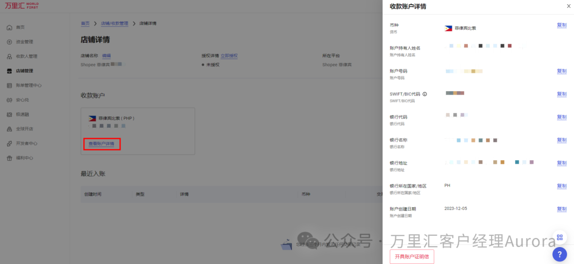Viewport: 574px width, 264px height.
Task: Click the 账单管理中心 list icon
Action: tap(10, 85)
